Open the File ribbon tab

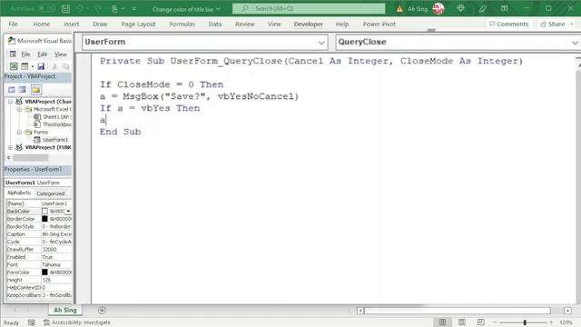point(13,25)
